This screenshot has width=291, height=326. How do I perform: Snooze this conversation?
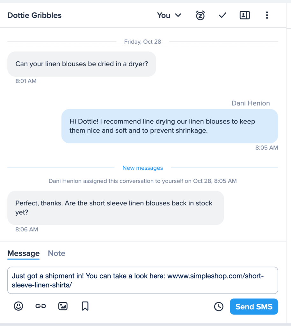click(200, 15)
